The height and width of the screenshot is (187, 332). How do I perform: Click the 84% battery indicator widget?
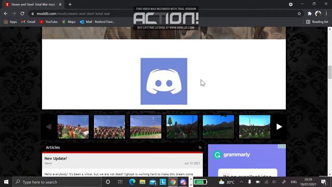200,182
